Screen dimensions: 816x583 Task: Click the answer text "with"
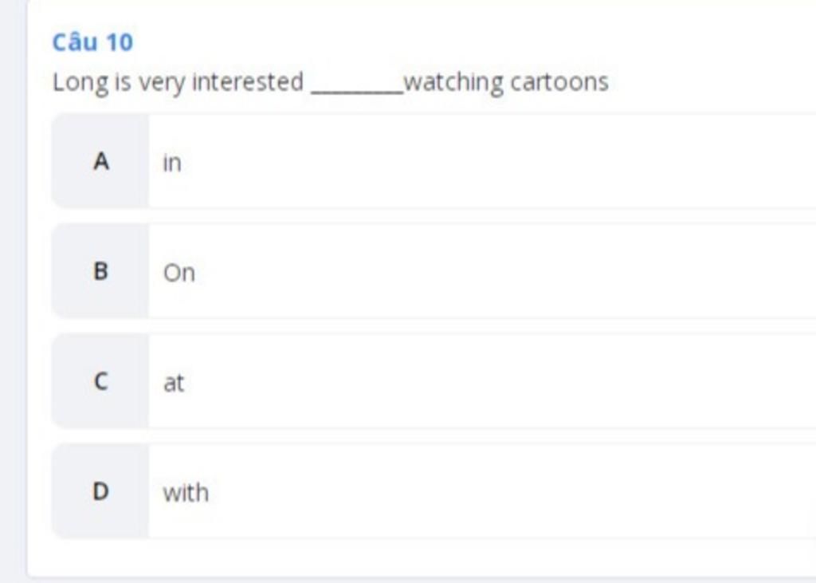[186, 492]
